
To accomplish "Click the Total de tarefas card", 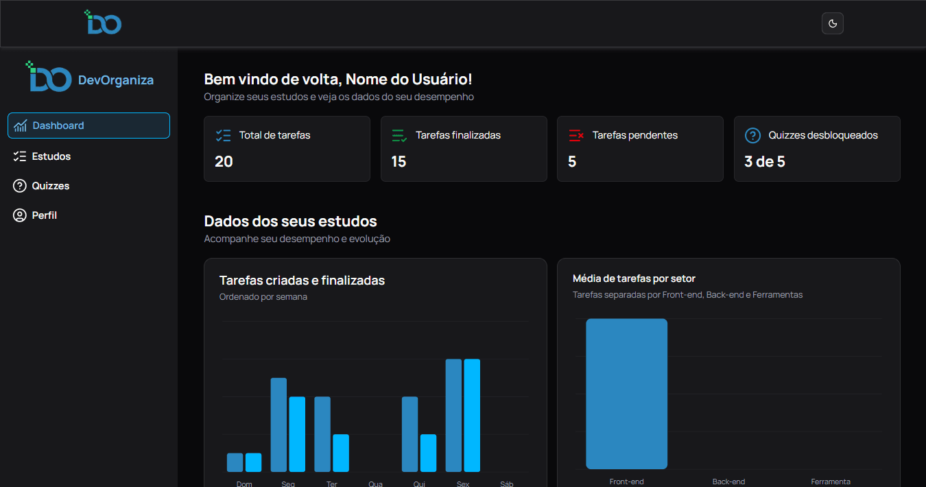I will pyautogui.click(x=287, y=149).
